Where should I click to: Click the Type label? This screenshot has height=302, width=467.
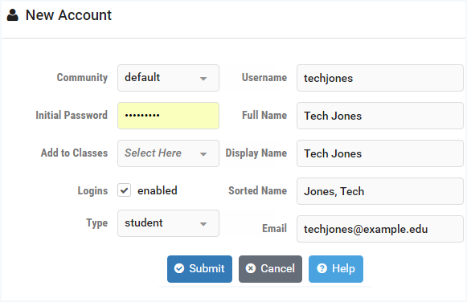point(96,223)
